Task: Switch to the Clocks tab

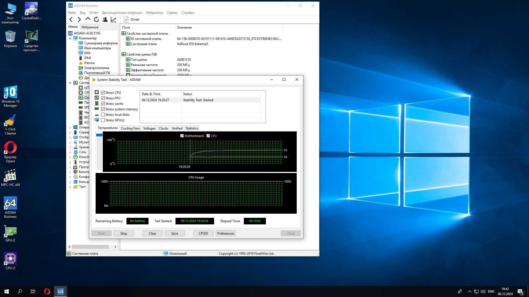Action: pyautogui.click(x=163, y=128)
